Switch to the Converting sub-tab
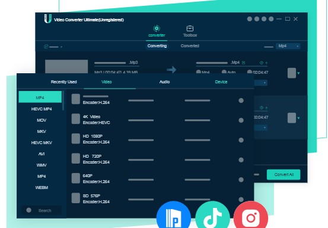This screenshot has width=328, height=228. (157, 46)
